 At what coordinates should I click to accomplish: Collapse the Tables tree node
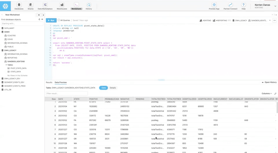coord(6,65)
